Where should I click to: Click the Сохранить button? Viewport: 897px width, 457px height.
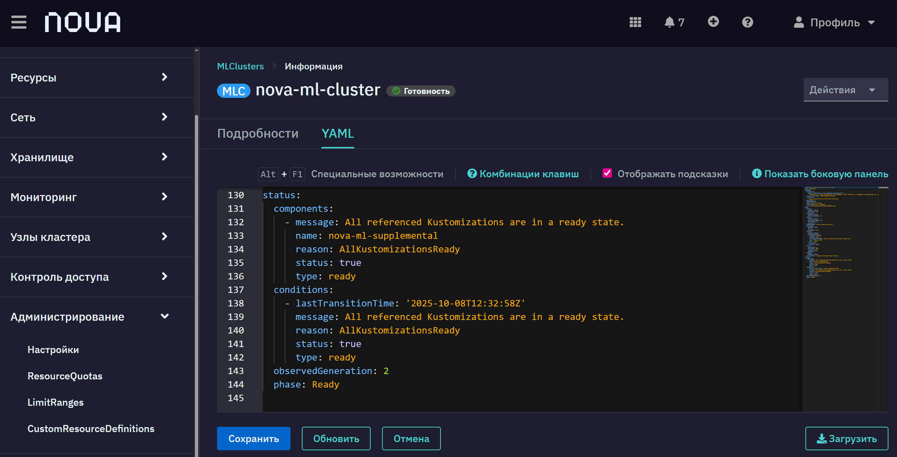[253, 438]
